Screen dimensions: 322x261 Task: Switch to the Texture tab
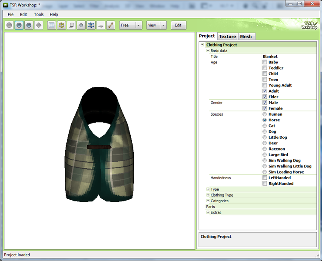(x=227, y=37)
